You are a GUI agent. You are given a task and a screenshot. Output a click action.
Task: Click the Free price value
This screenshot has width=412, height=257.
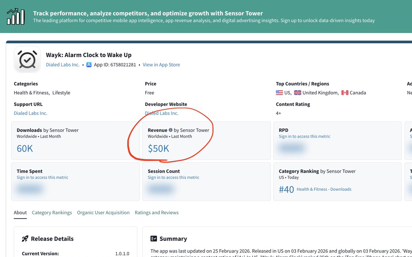click(149, 93)
